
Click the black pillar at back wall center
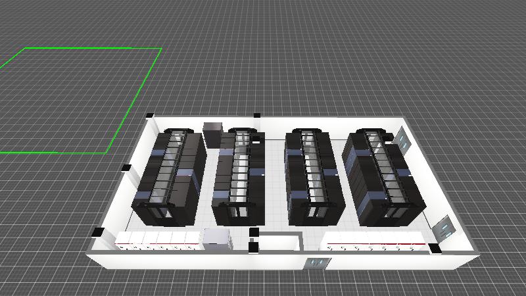(x=256, y=115)
